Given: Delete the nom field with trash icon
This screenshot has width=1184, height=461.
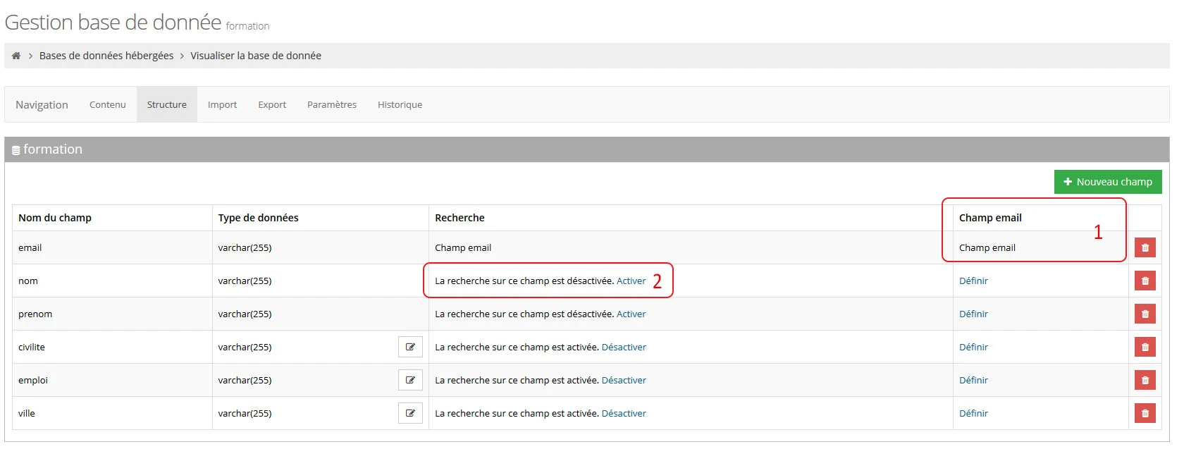Looking at the screenshot, I should pos(1145,281).
